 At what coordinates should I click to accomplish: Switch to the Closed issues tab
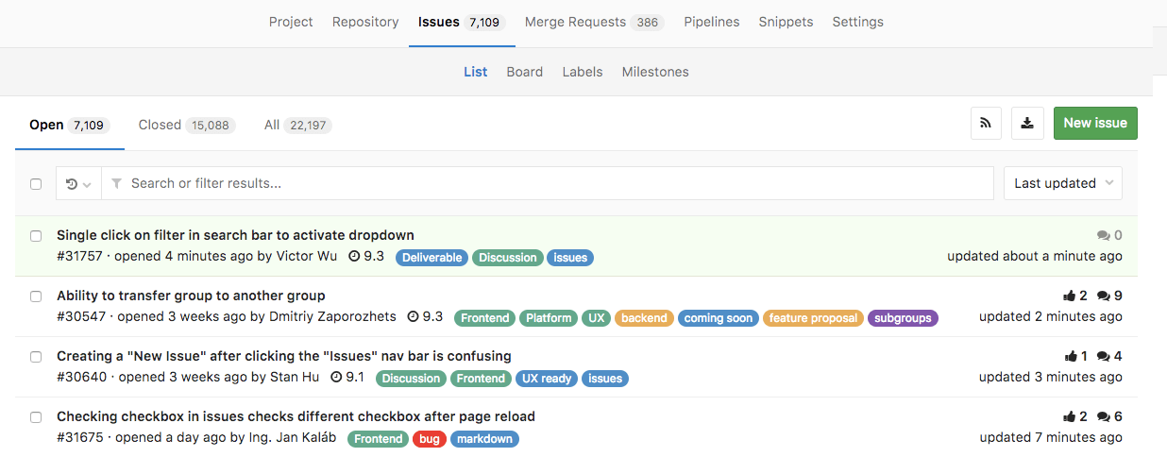[160, 125]
